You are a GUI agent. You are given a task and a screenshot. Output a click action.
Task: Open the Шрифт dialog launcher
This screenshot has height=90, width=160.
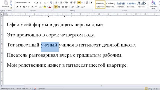[x=52, y=10]
